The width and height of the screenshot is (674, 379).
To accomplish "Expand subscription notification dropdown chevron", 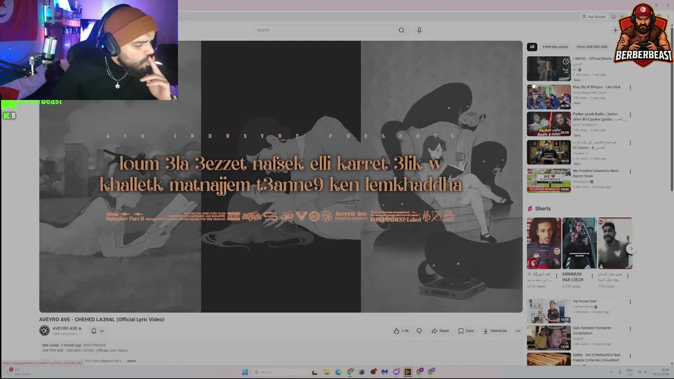I will coord(102,331).
